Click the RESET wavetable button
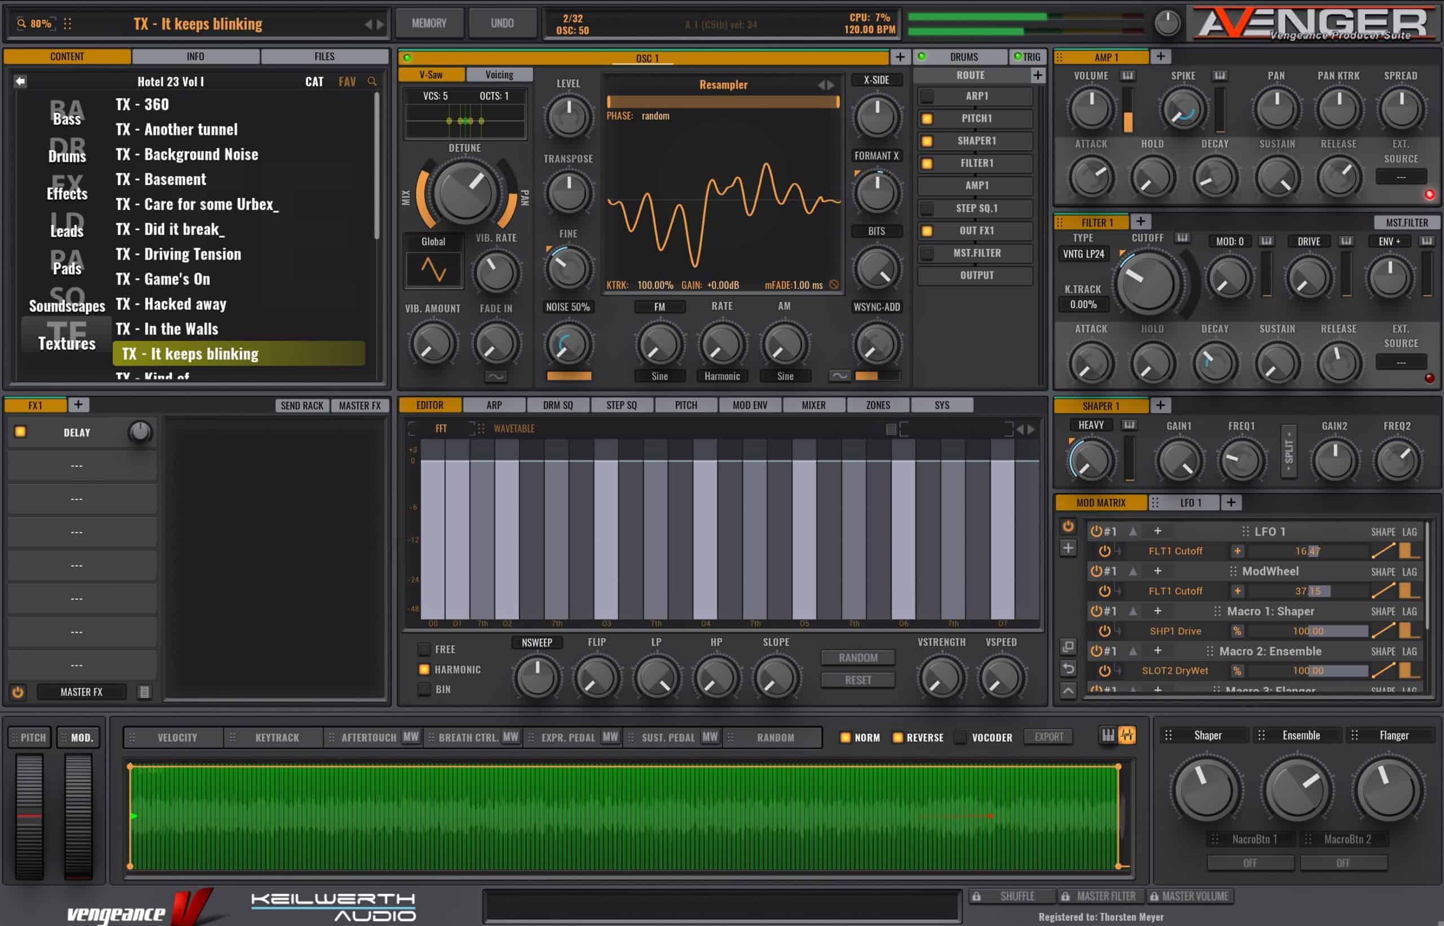 (858, 680)
